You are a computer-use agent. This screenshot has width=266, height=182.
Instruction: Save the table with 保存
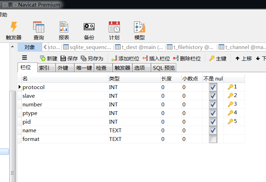pyautogui.click(x=69, y=58)
